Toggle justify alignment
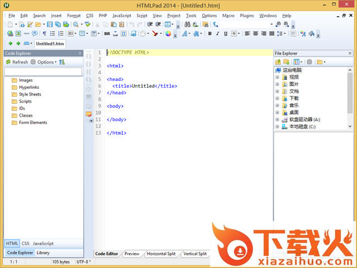This screenshot has height=268, width=357. pyautogui.click(x=272, y=33)
